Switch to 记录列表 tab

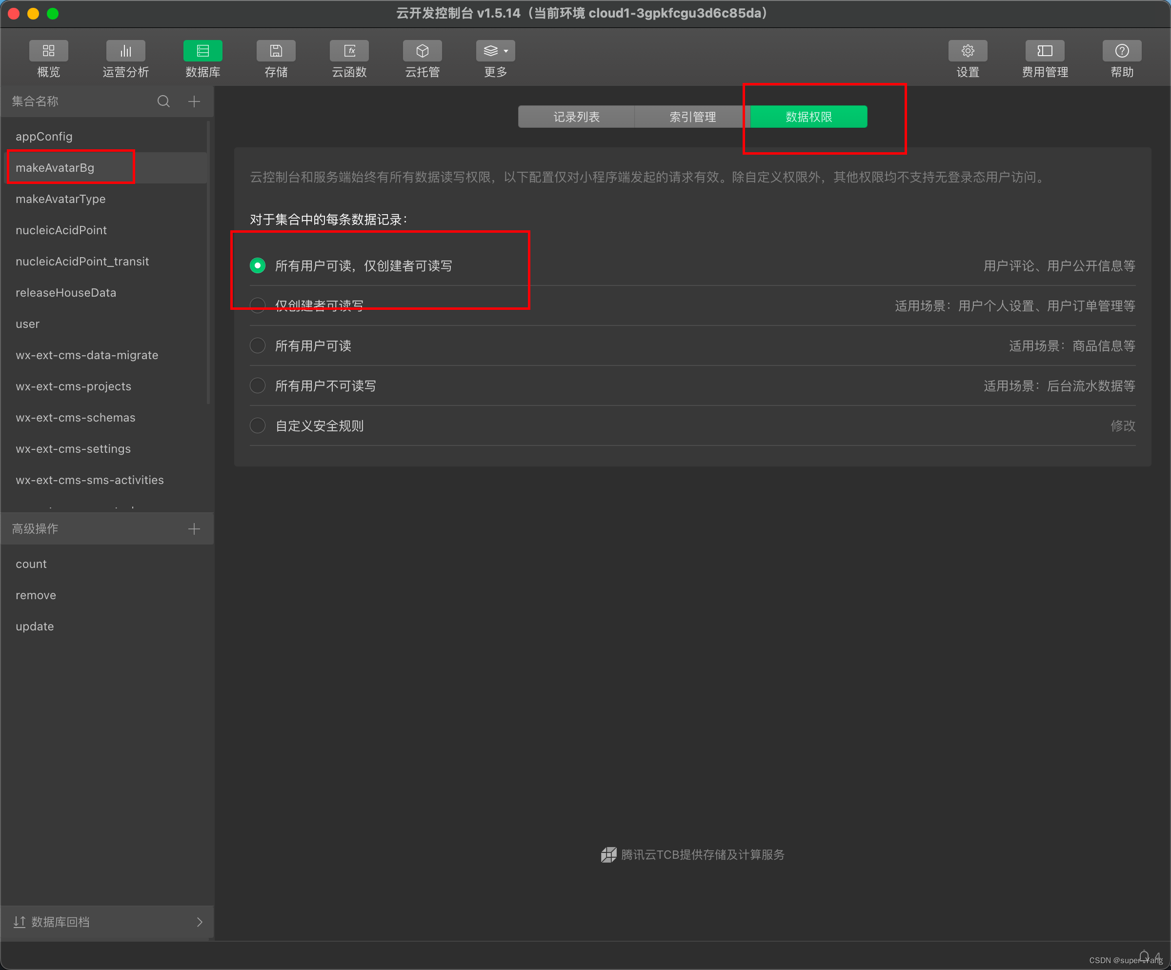pos(574,117)
